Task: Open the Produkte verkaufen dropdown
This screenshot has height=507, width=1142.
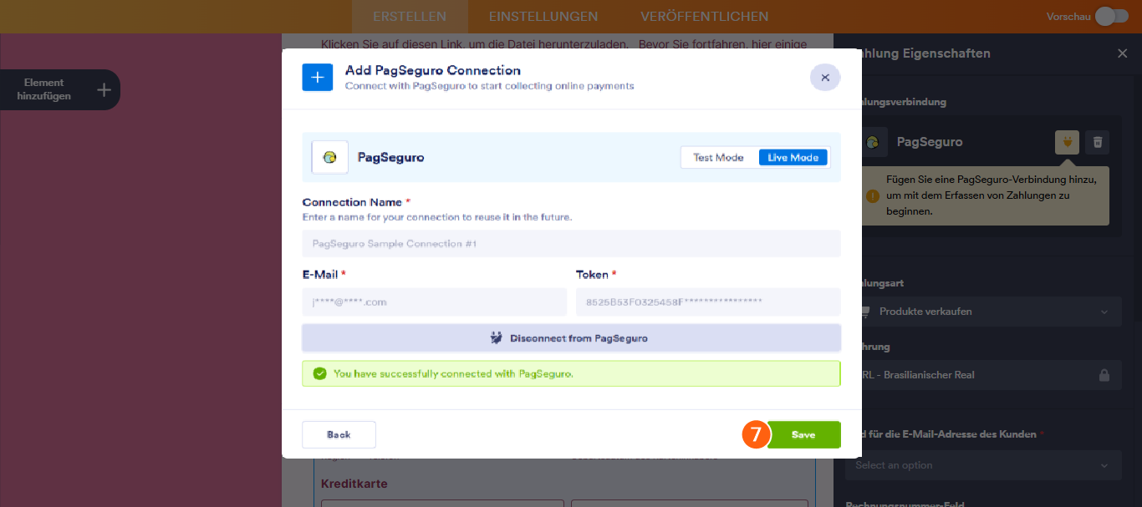Action: [x=983, y=312]
